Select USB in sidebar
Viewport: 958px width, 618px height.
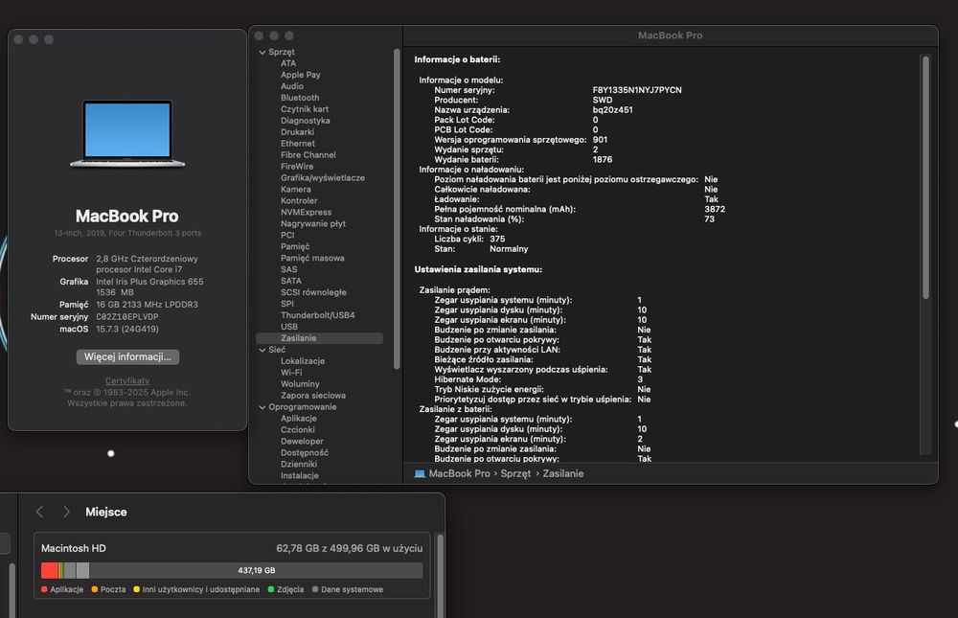(x=289, y=327)
